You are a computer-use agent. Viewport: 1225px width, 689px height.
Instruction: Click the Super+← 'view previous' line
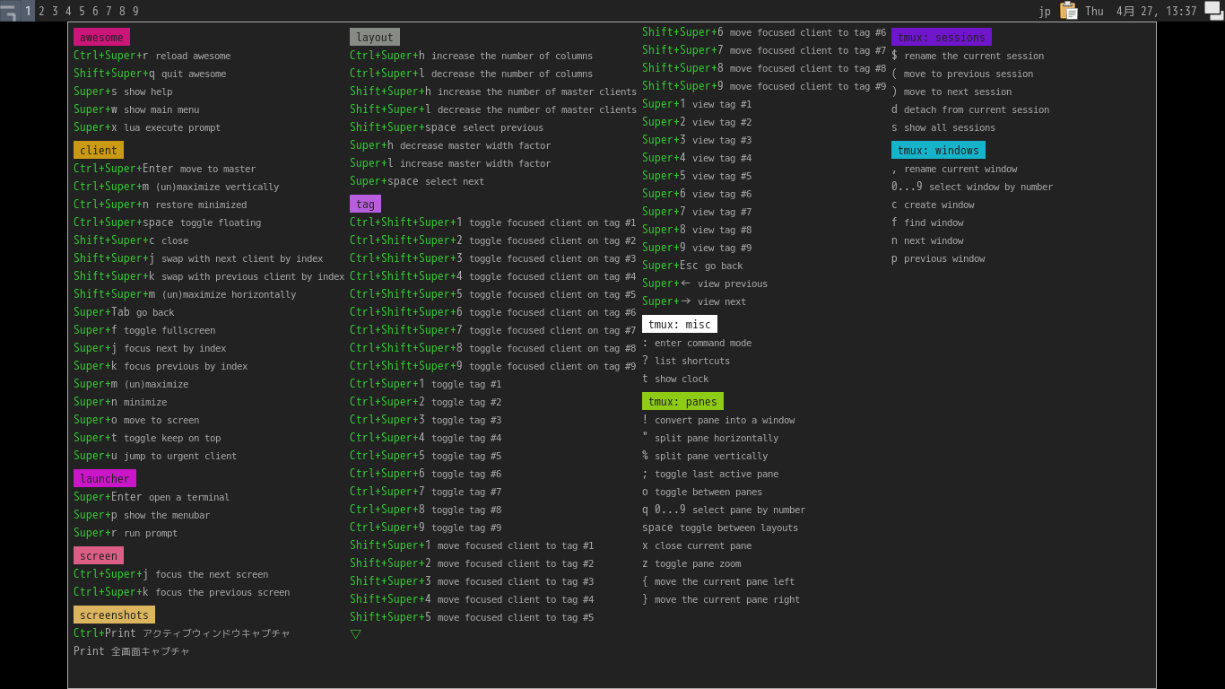pyautogui.click(x=705, y=283)
